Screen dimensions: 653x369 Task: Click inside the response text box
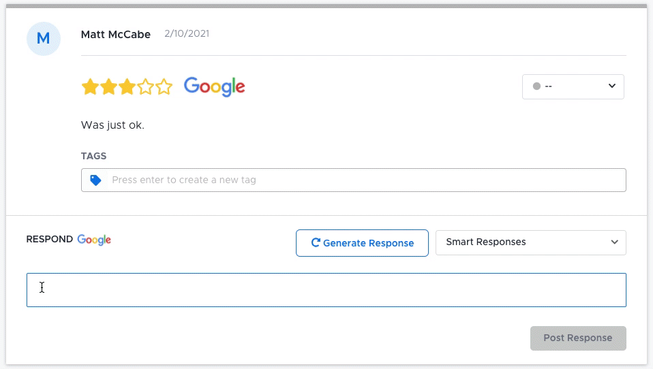(x=326, y=290)
